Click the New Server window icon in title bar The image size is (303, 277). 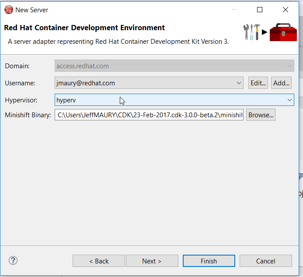coord(8,10)
